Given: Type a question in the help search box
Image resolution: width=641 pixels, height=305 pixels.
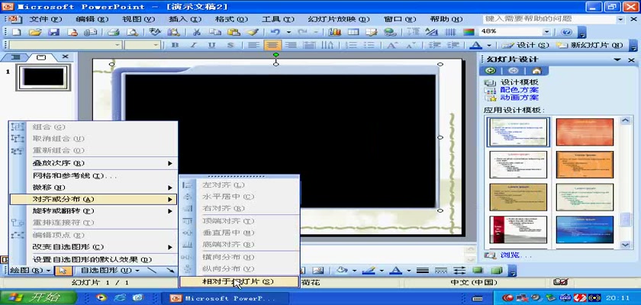Looking at the screenshot, I should (x=549, y=19).
